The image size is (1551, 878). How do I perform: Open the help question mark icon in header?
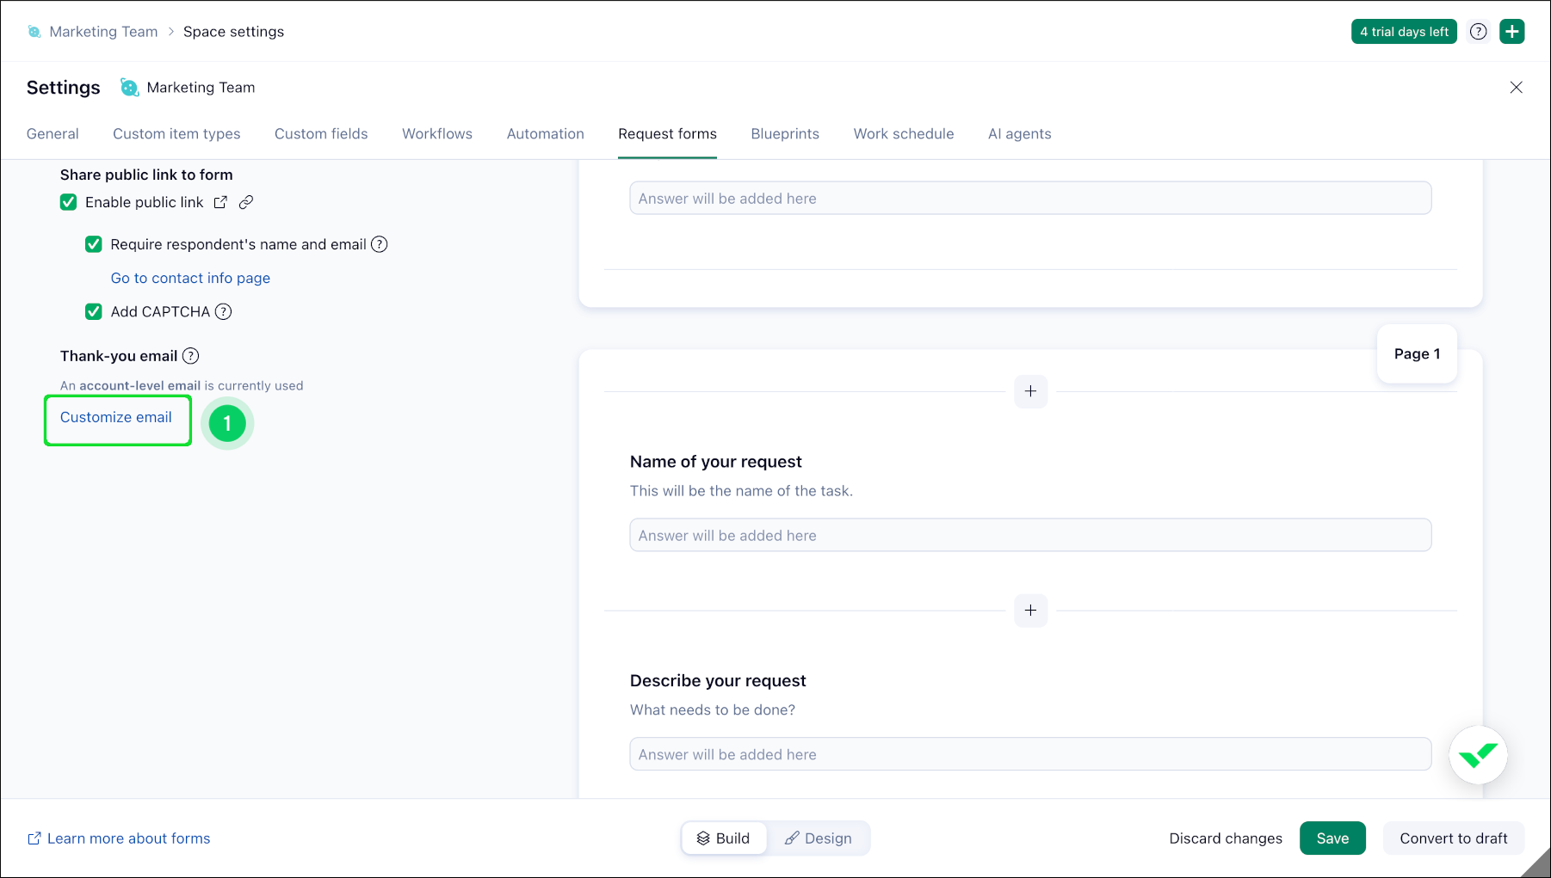(x=1479, y=32)
